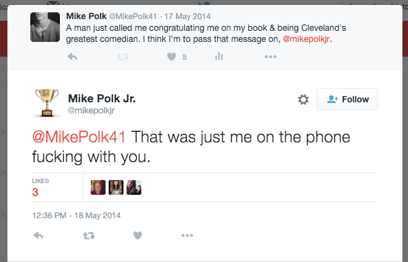Image resolution: width=408 pixels, height=262 pixels.
Task: Like Mike Polk Jr.'s reply tweet
Action: tap(138, 235)
